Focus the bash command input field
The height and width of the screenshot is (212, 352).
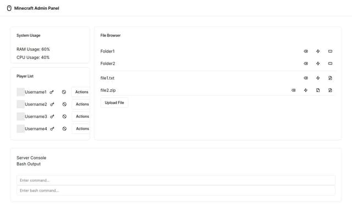point(176,191)
